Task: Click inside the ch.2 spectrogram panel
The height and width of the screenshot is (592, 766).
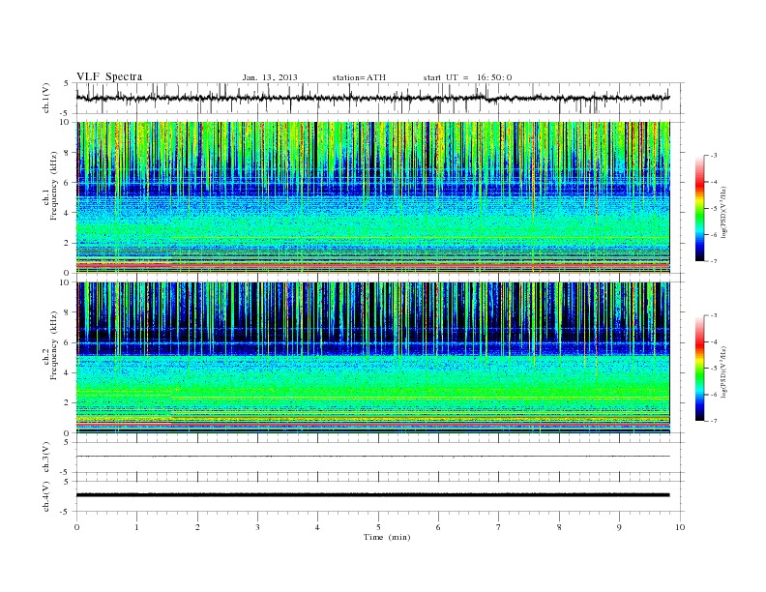Action: pyautogui.click(x=372, y=358)
